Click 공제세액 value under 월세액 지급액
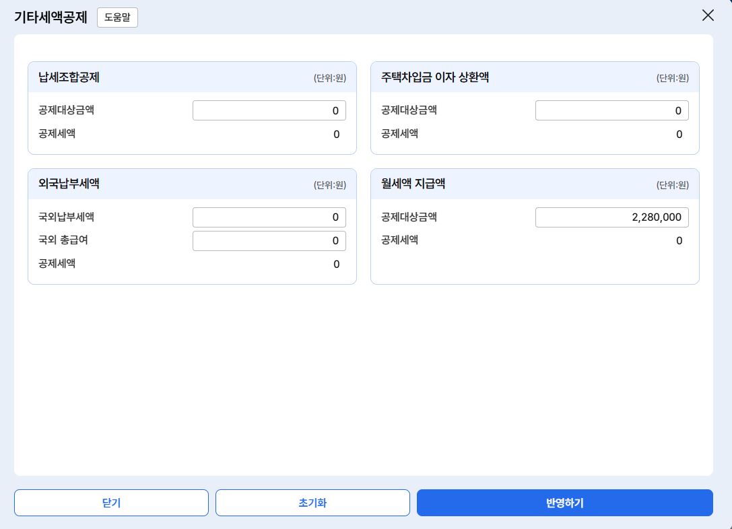The width and height of the screenshot is (732, 529). (679, 241)
